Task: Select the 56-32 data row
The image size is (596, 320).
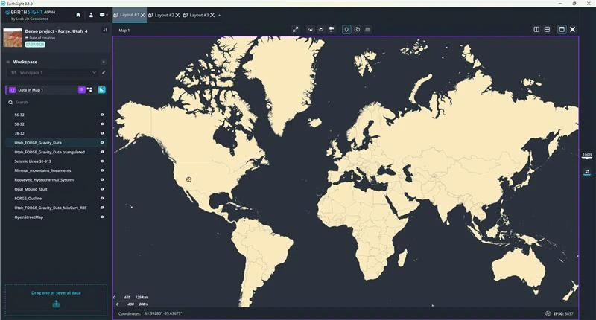Action: (55, 115)
